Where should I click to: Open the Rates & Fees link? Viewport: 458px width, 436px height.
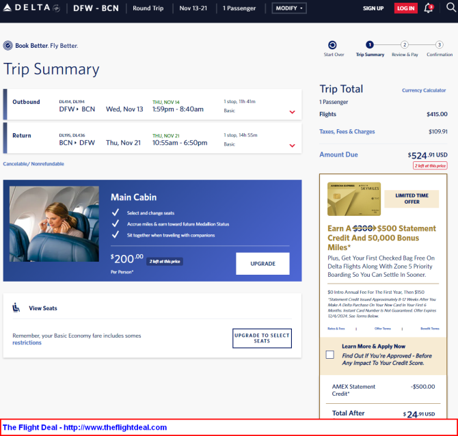point(336,329)
